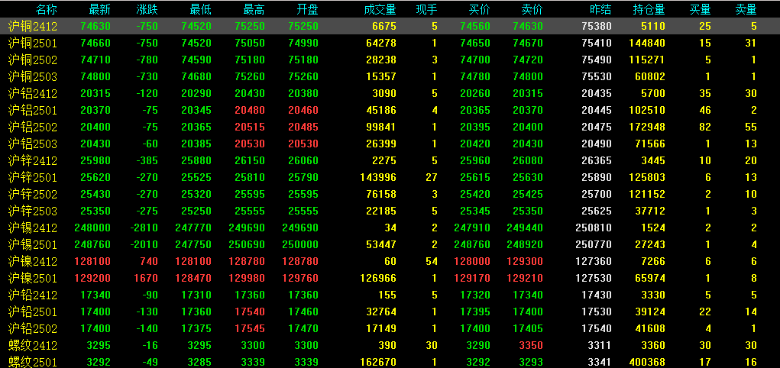
Task: Select the 沪锌2412 contract name
Action: point(33,160)
